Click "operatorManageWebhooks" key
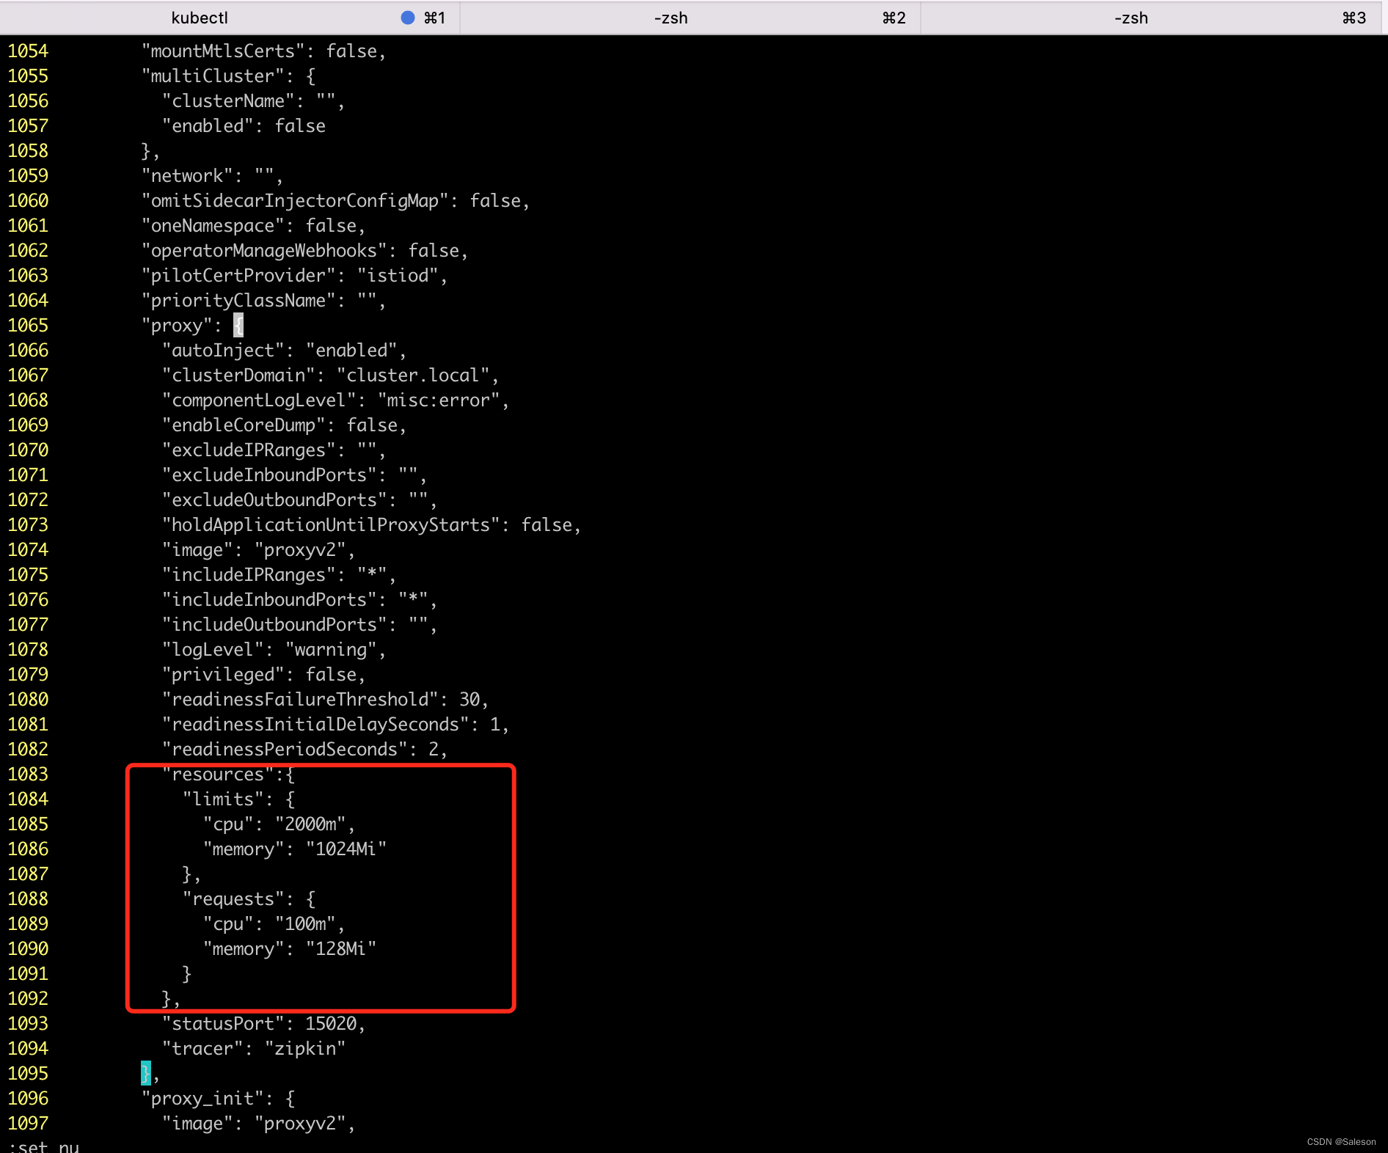 264,251
